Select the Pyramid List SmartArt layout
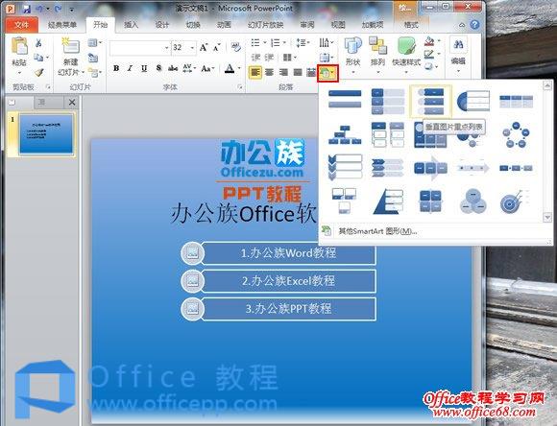This screenshot has width=557, height=426. (388, 201)
